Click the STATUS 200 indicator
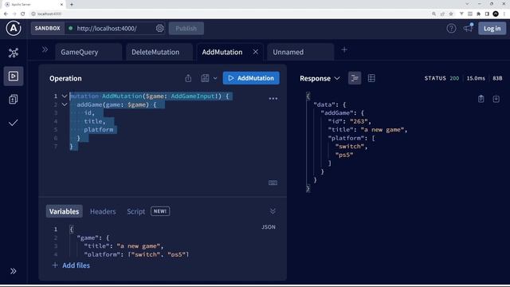This screenshot has height=287, width=510. (x=441, y=78)
